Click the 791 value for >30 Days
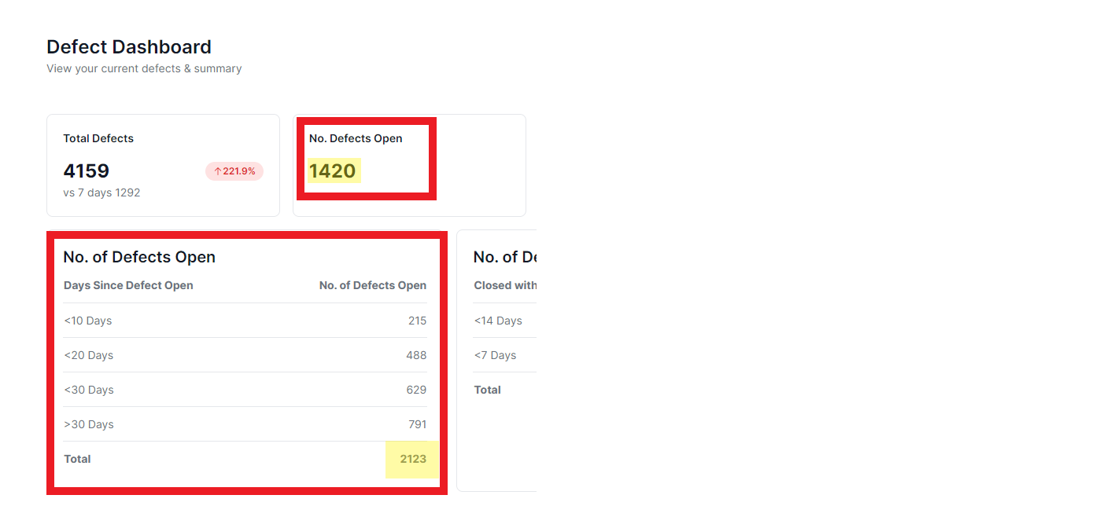 (x=417, y=424)
